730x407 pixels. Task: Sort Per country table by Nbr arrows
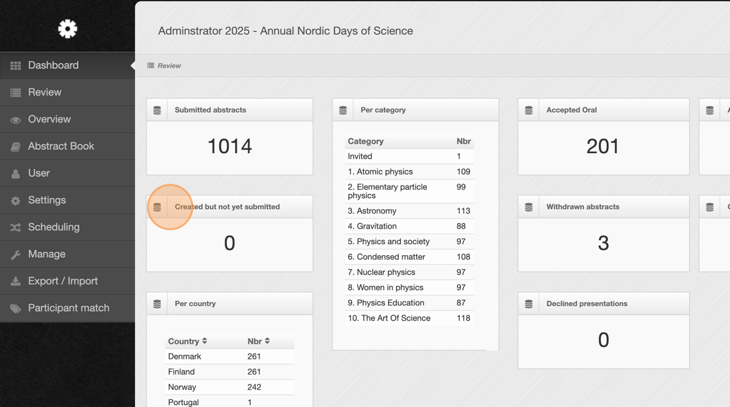pyautogui.click(x=267, y=341)
